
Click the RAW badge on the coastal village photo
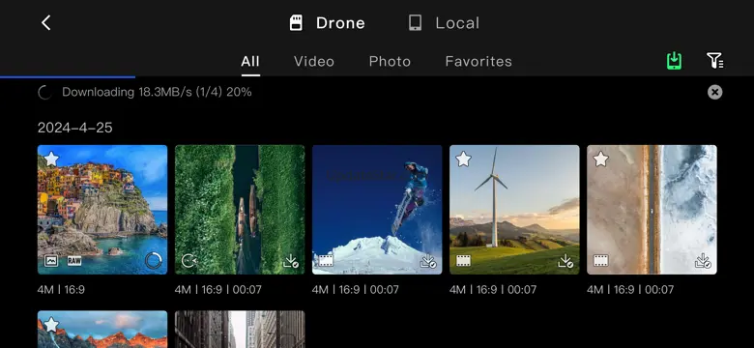coord(74,261)
